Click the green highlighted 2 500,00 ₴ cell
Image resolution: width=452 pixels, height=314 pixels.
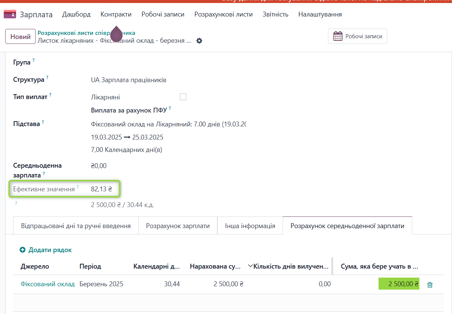399,284
